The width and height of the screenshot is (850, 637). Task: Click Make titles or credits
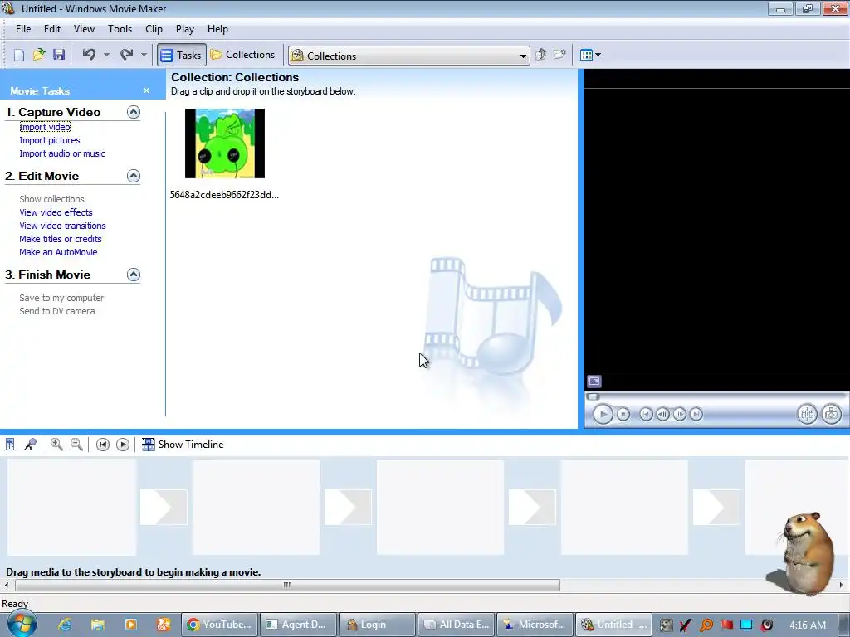(61, 239)
